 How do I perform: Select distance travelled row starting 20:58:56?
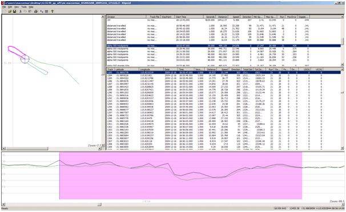coord(224,37)
